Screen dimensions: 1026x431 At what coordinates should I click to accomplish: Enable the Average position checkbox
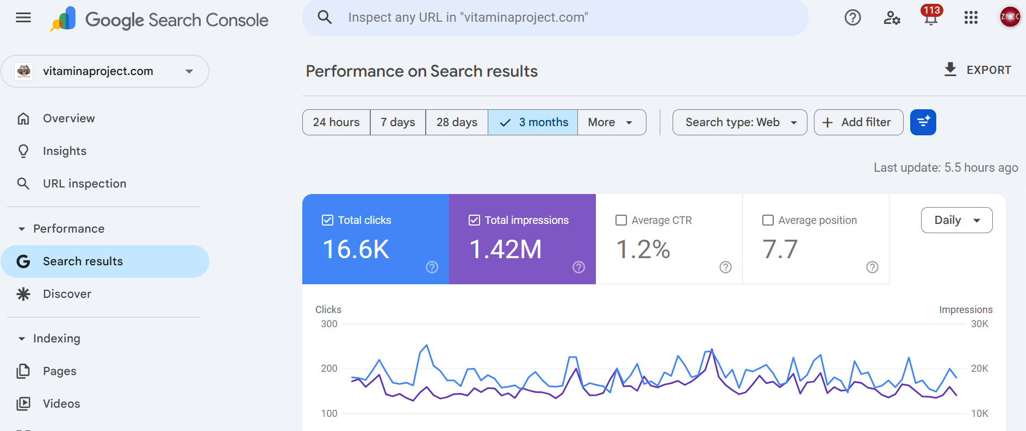768,220
